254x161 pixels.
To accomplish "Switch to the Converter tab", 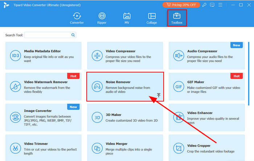I will coord(77,18).
